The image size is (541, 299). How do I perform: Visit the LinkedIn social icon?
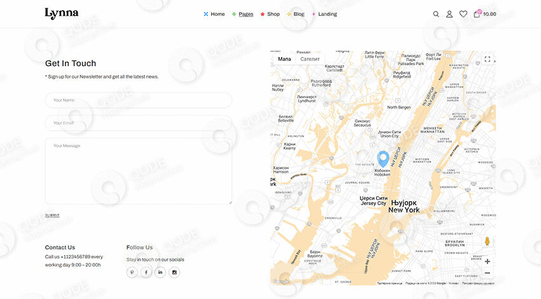160,272
